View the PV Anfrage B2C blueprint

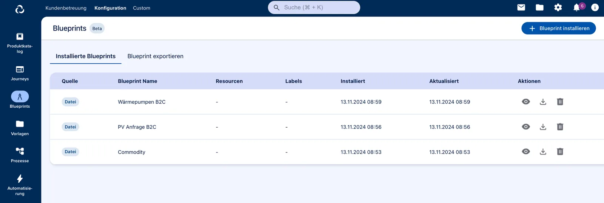(x=526, y=127)
